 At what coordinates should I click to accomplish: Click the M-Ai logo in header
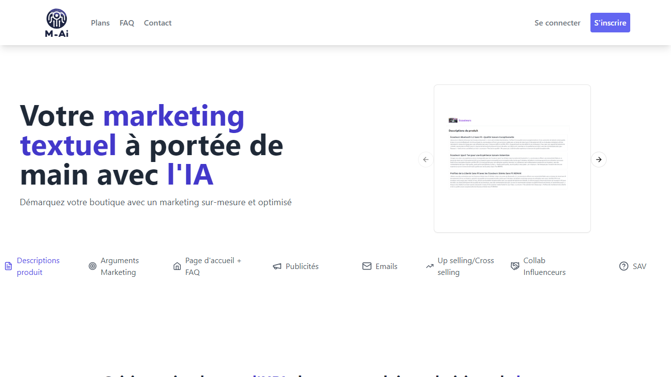pyautogui.click(x=56, y=23)
